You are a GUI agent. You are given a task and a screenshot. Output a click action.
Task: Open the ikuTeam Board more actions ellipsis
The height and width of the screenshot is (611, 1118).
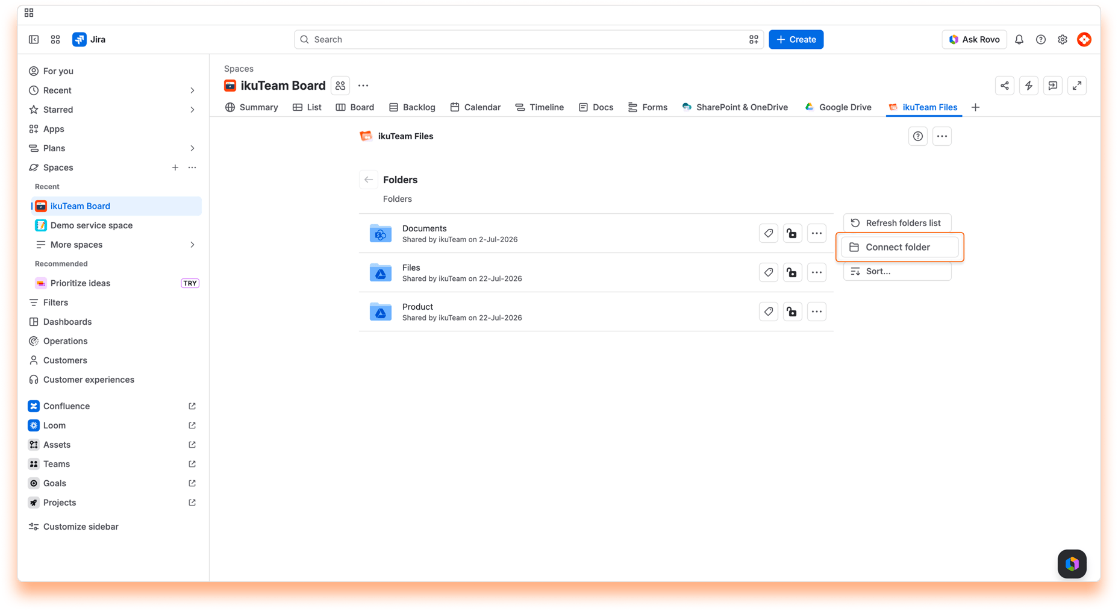pos(363,86)
